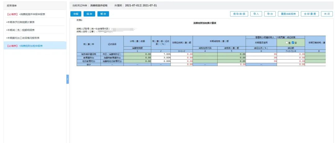The image size is (335, 143).
Task: Click the 导入 import button
Action: pyautogui.click(x=256, y=14)
